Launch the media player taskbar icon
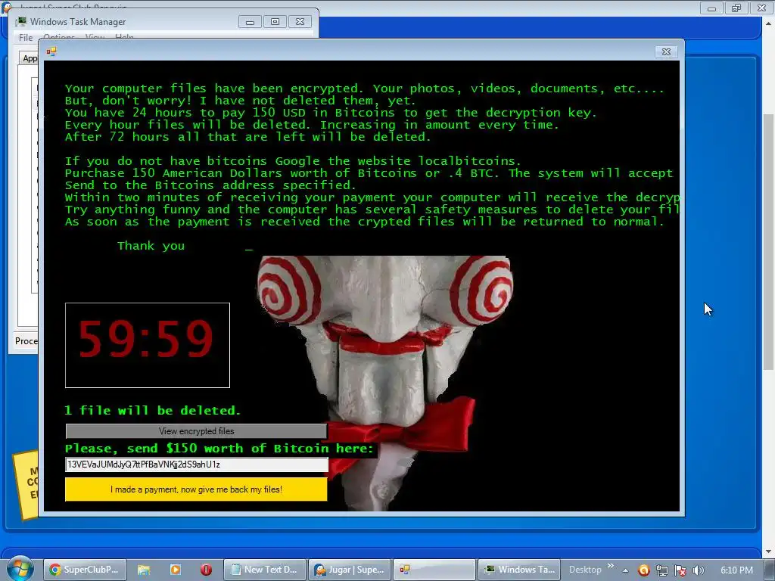 (175, 570)
